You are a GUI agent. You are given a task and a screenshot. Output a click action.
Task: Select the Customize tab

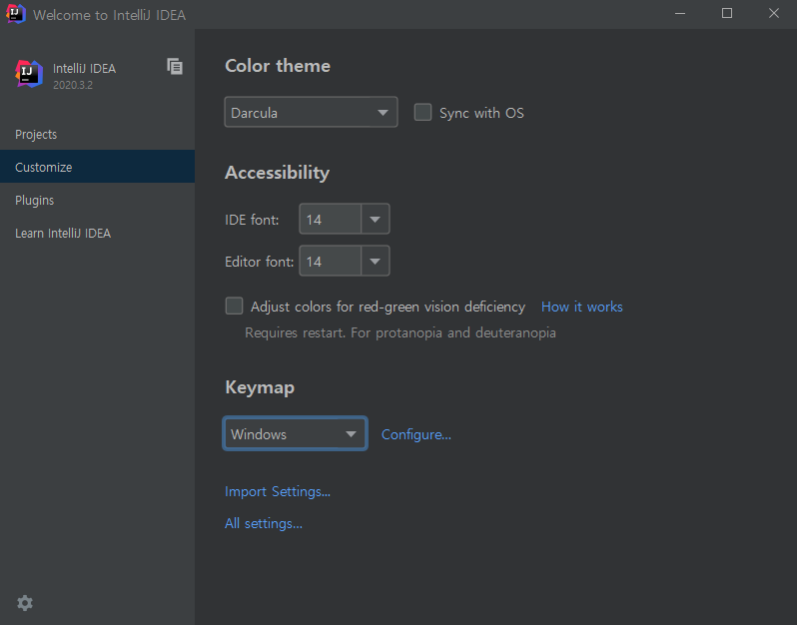point(97,167)
